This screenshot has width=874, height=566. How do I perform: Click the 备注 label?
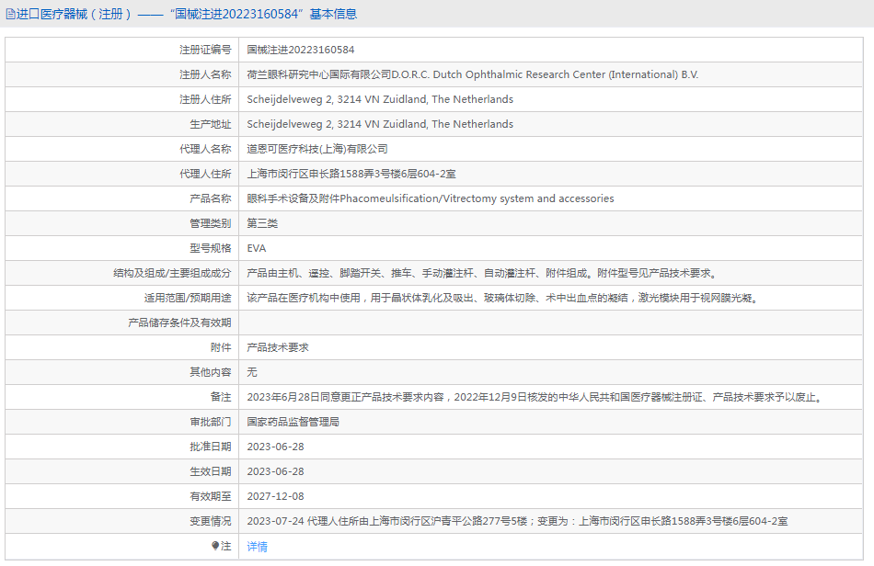(x=221, y=397)
